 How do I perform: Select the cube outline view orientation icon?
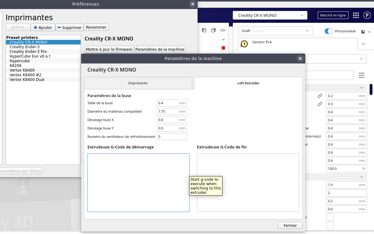[x=213, y=30]
